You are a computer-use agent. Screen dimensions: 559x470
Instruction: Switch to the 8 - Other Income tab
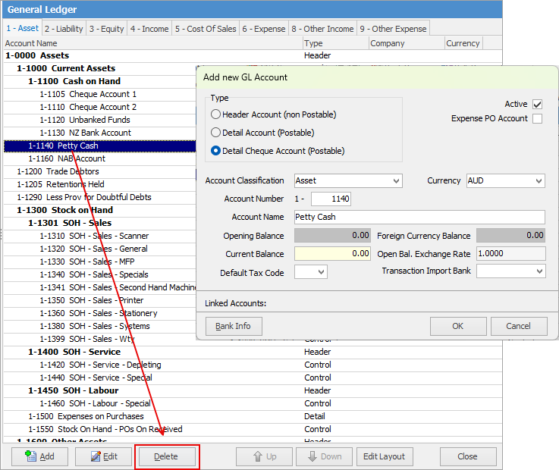pos(322,29)
